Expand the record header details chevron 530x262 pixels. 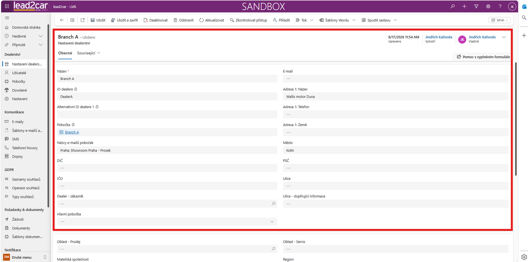(x=504, y=37)
